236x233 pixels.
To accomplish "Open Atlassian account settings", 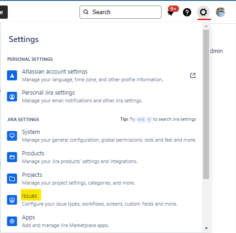I will [55, 72].
